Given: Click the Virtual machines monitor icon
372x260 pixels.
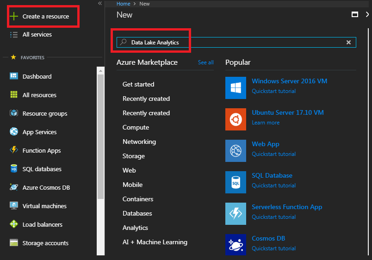Looking at the screenshot, I should 14,205.
